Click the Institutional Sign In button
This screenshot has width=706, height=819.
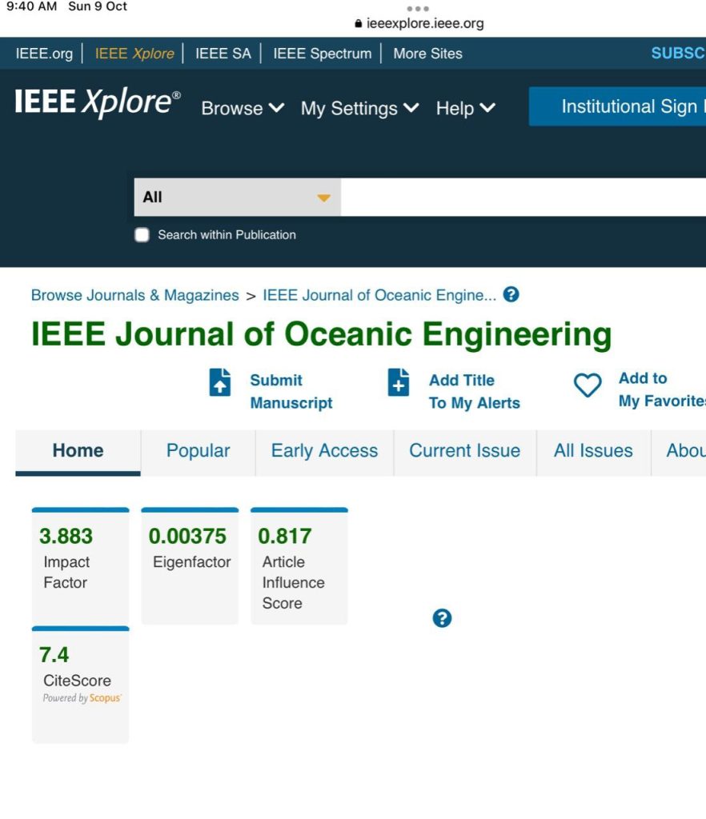[x=617, y=106]
